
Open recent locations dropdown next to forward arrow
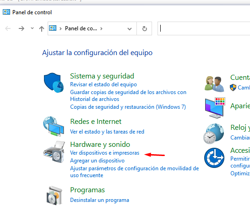(32, 28)
